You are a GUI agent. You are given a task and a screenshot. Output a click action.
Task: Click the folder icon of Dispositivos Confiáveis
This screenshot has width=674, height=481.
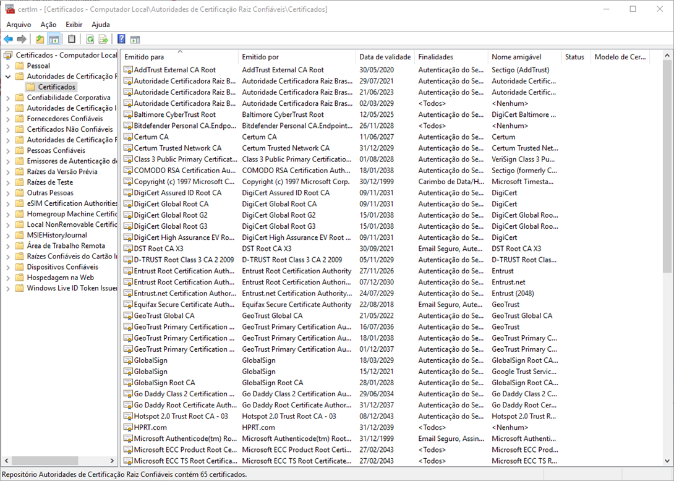(x=19, y=267)
